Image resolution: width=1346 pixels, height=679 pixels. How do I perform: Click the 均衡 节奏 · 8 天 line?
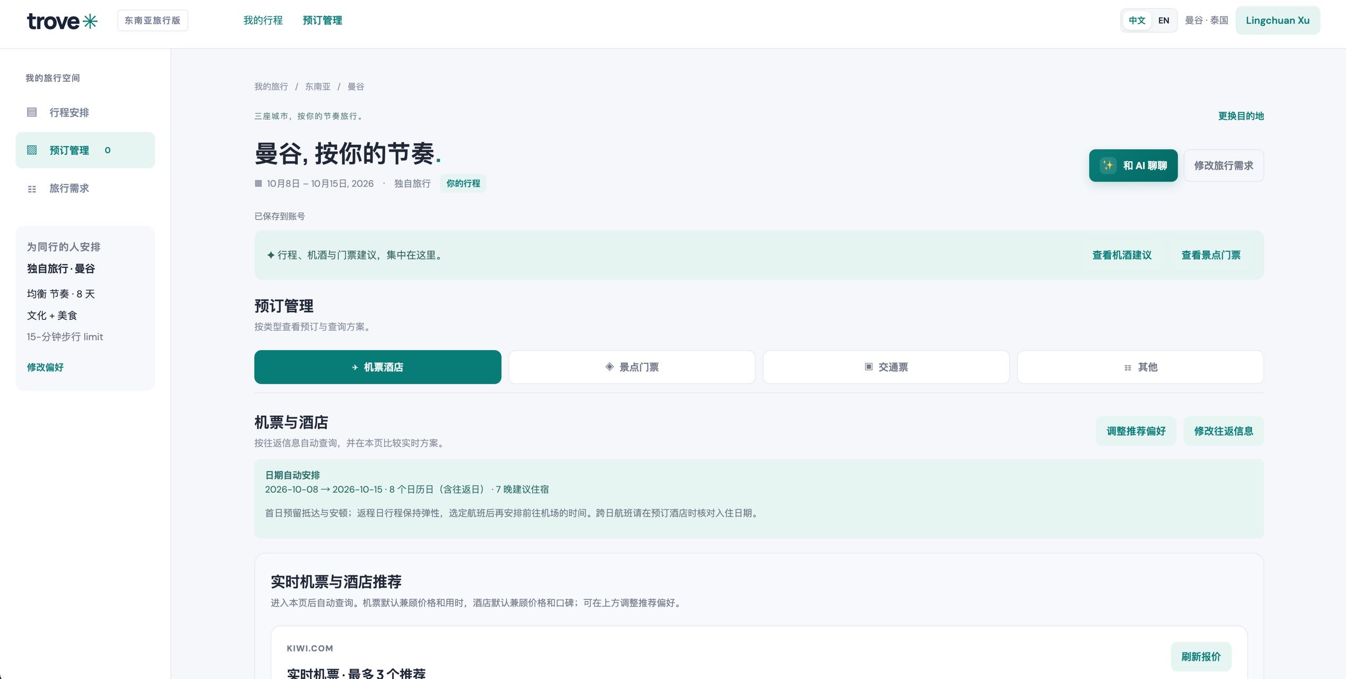point(61,294)
